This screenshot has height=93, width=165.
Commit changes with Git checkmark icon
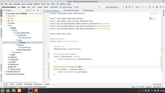click(144, 7)
